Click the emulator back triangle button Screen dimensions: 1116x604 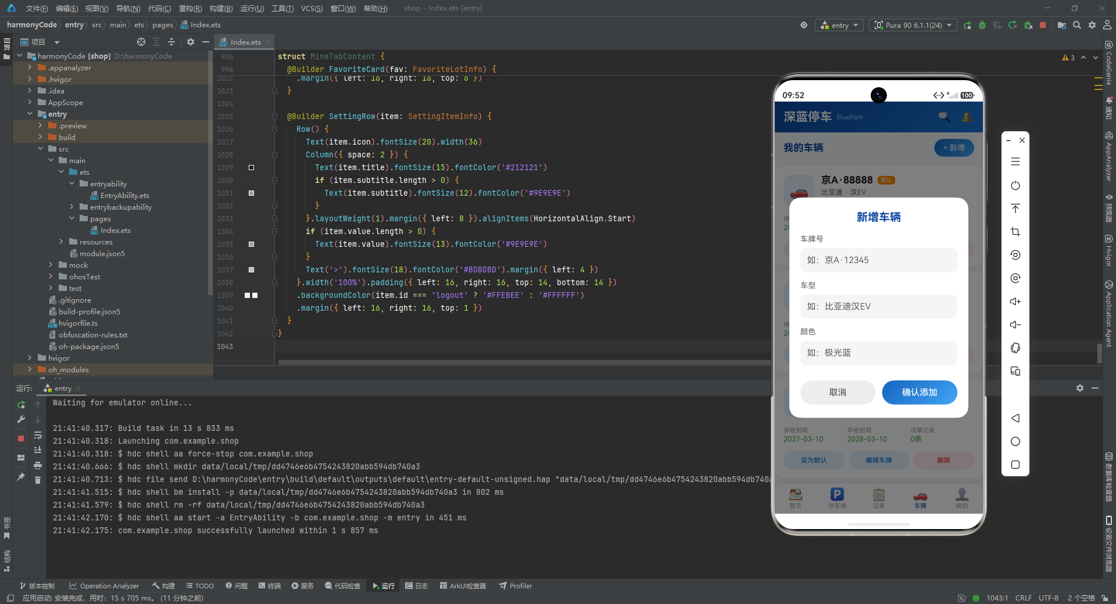click(x=1015, y=418)
